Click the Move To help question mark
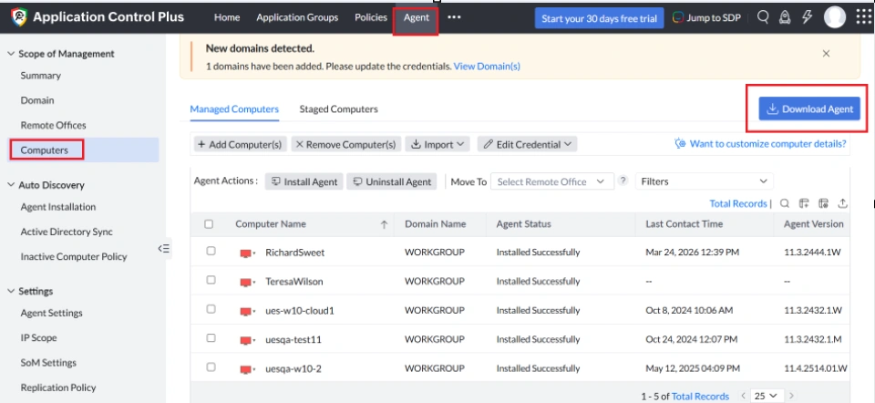 coord(623,181)
